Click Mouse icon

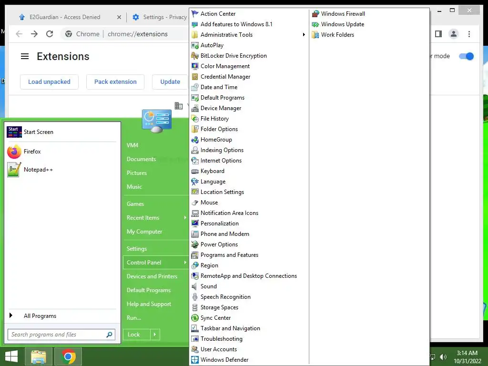tap(195, 202)
